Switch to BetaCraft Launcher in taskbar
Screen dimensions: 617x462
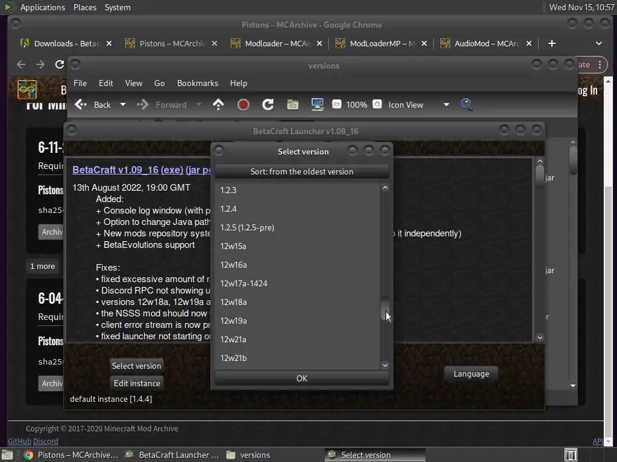pyautogui.click(x=172, y=455)
